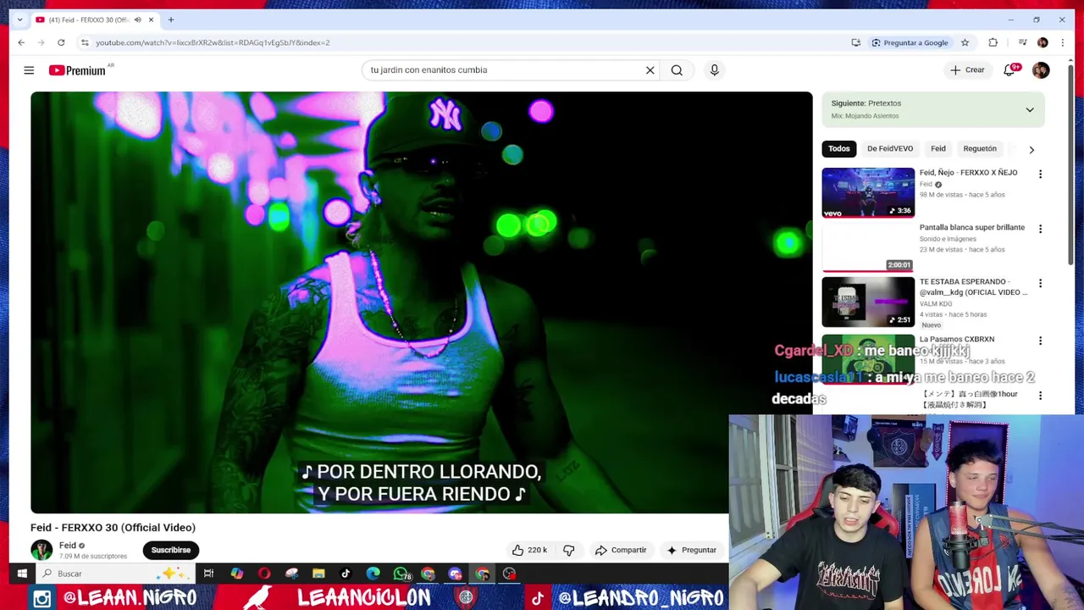Select the Todos filter chip

tap(838, 149)
